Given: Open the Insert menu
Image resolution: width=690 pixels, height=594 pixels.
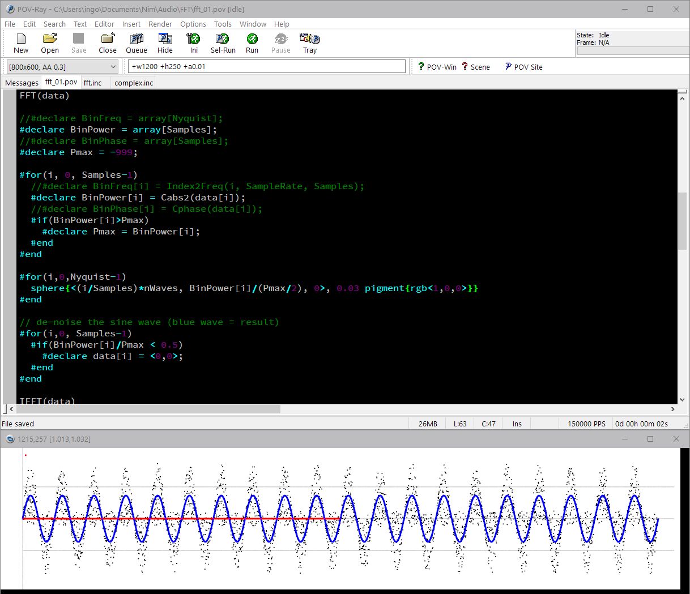Looking at the screenshot, I should coord(131,24).
